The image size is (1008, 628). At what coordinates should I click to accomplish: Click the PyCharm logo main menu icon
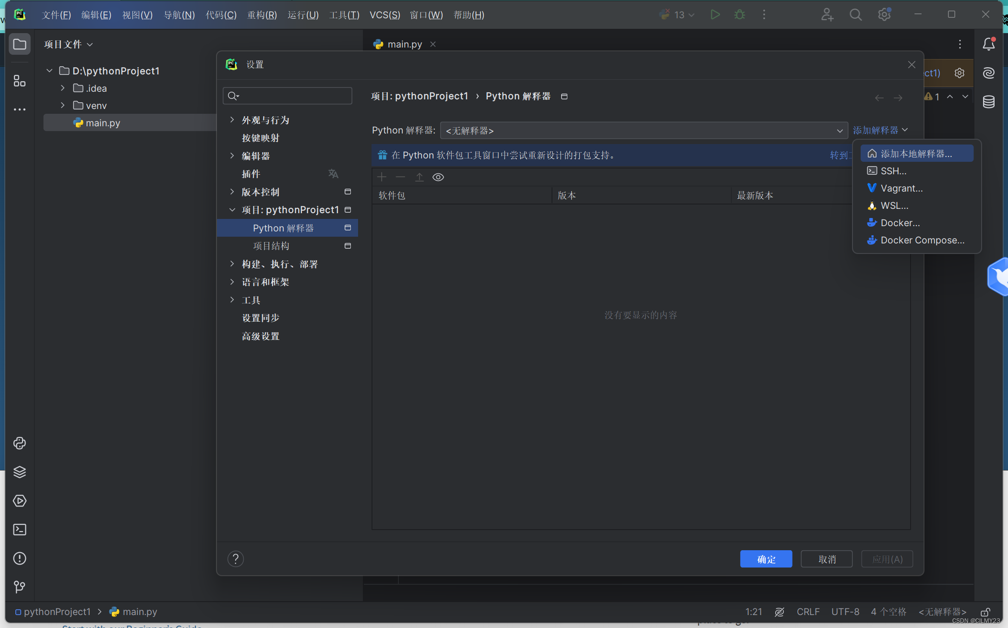pos(20,14)
